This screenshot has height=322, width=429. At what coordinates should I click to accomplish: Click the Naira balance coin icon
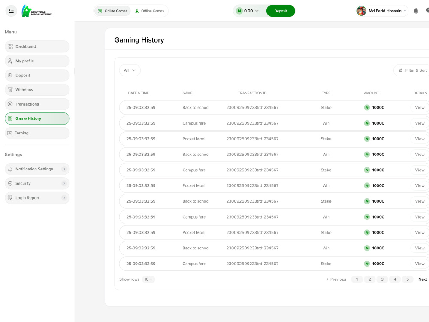click(239, 11)
